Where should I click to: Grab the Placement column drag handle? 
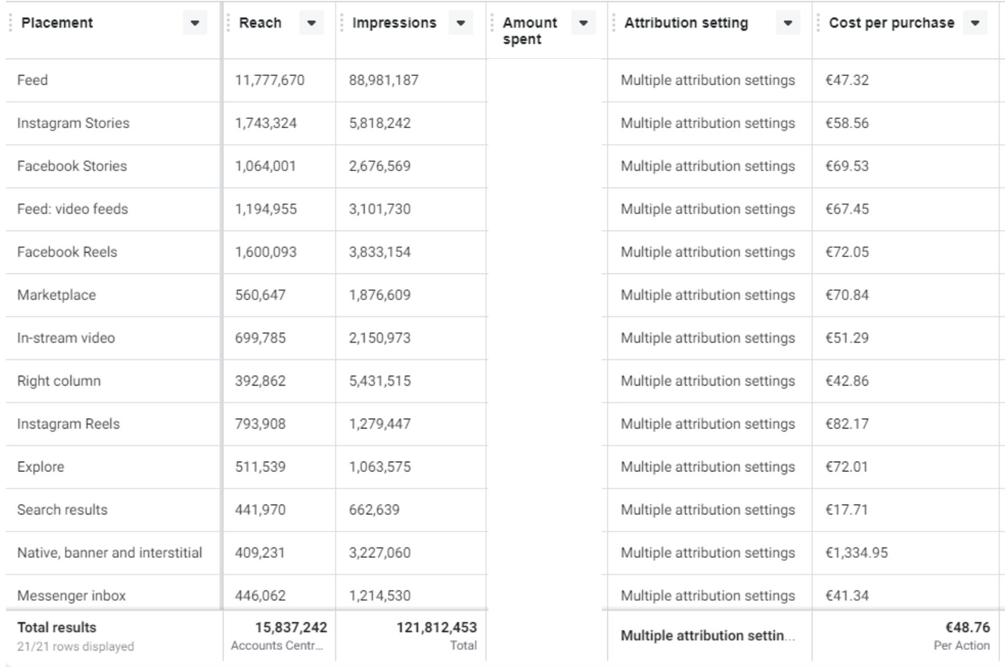pyautogui.click(x=10, y=23)
